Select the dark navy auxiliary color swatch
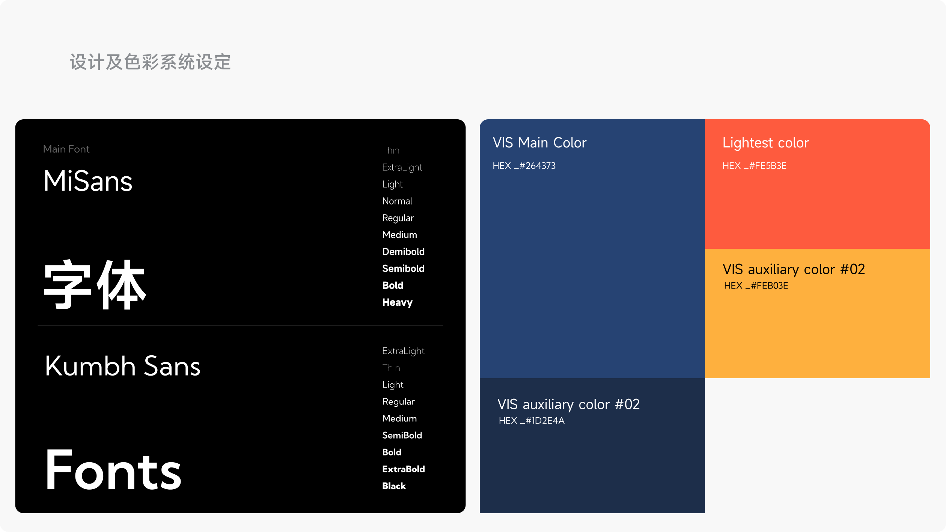 coord(592,469)
